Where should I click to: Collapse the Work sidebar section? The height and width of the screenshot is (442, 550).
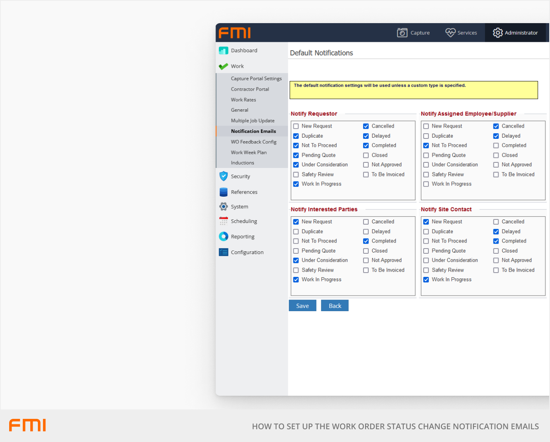coord(237,66)
